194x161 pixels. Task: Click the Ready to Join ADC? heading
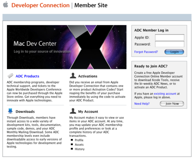click(151, 66)
